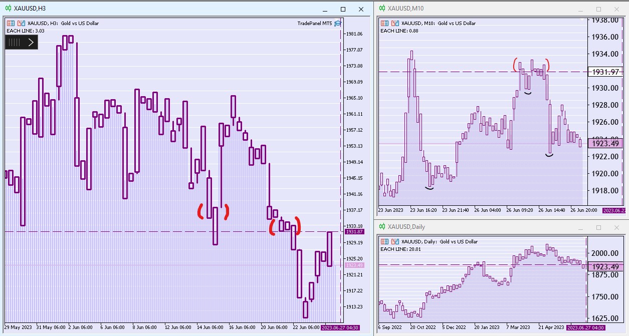Maximize the XAUUSD,H3 chart window
Image resolution: width=629 pixels, height=336 pixels.
(x=343, y=9)
